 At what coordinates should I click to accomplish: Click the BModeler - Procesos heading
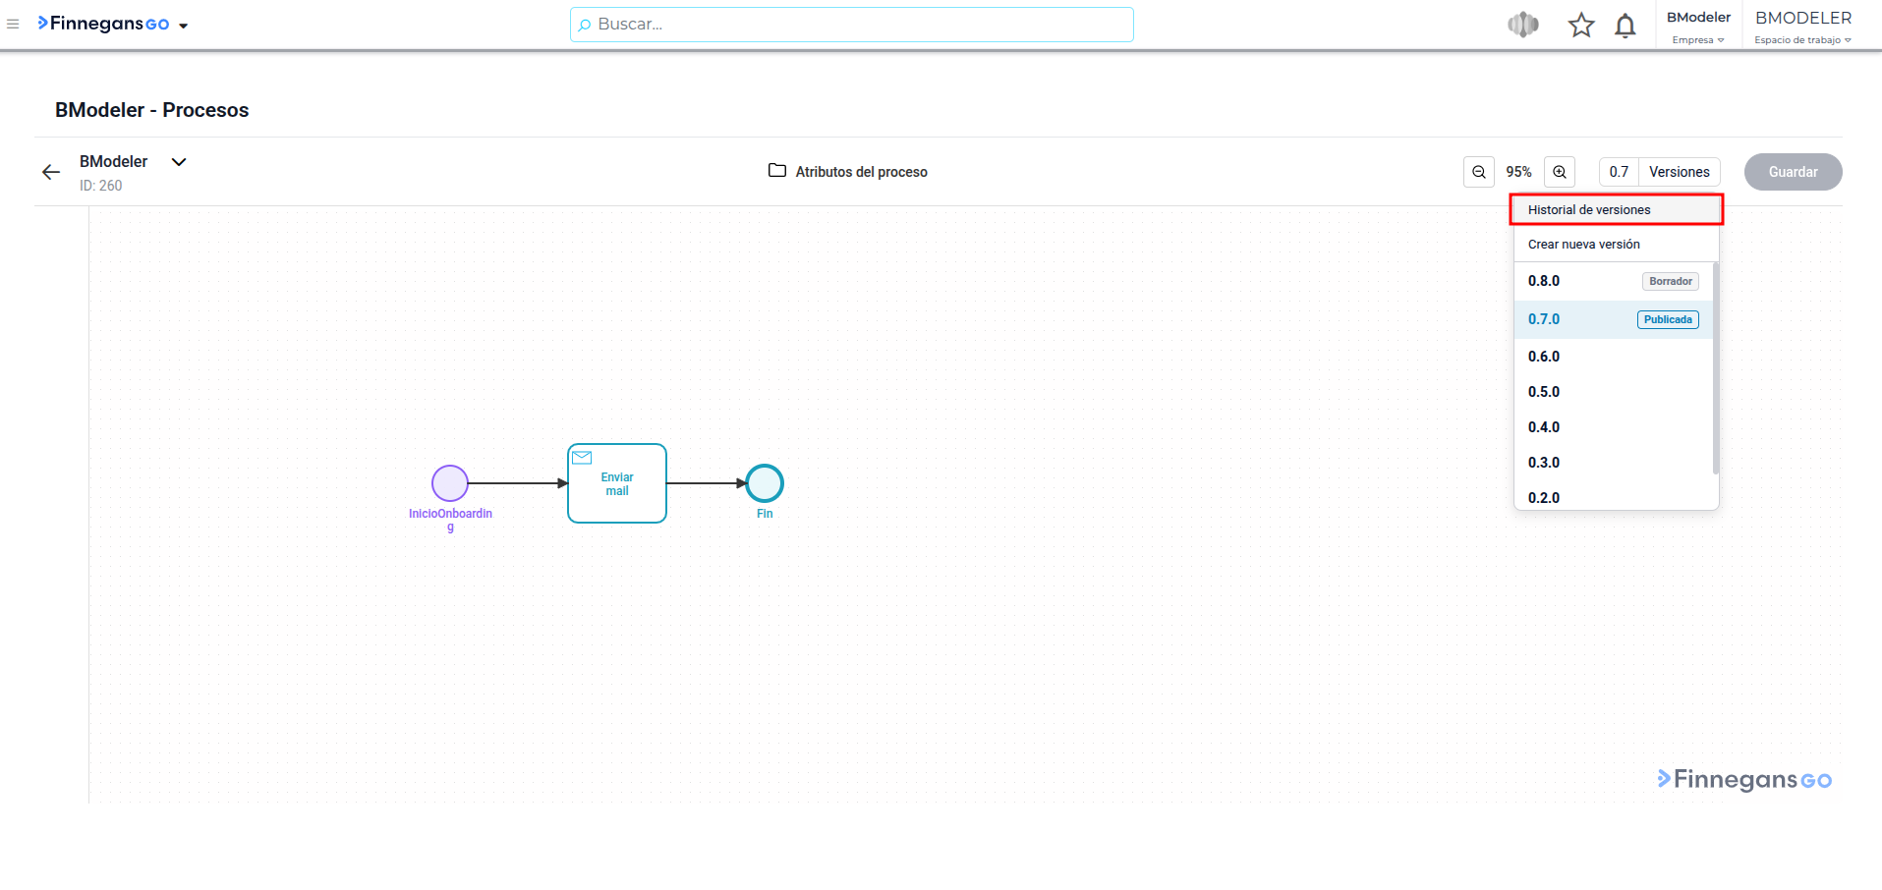pos(152,110)
